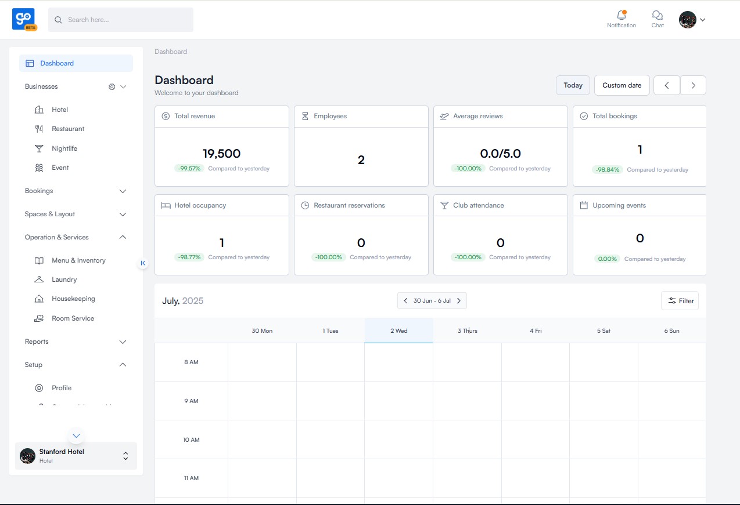Click the Club attendance glass icon
740x505 pixels.
tap(444, 205)
